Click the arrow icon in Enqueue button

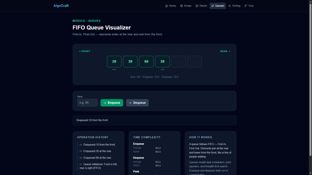click(x=105, y=103)
